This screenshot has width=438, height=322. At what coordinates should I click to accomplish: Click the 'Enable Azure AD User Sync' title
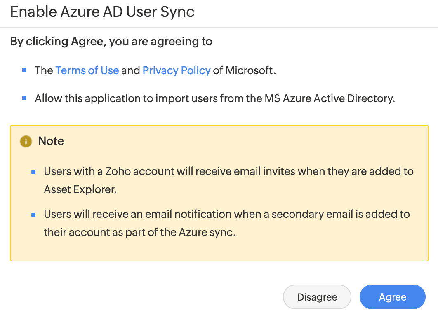tap(102, 12)
